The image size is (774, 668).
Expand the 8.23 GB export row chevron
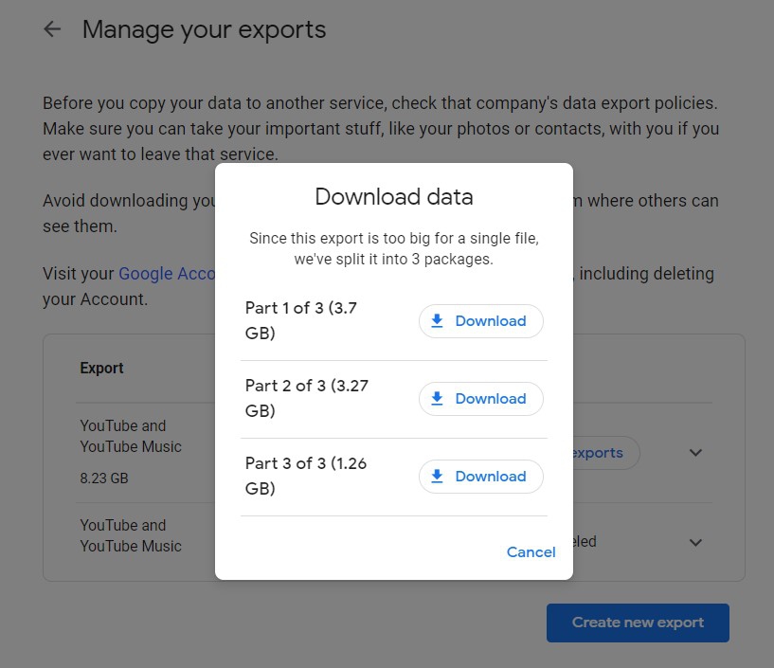[x=695, y=453]
